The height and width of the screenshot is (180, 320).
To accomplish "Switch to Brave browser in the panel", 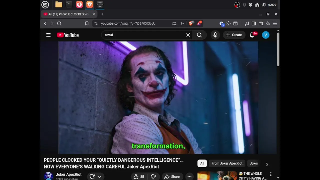I will (x=89, y=4).
